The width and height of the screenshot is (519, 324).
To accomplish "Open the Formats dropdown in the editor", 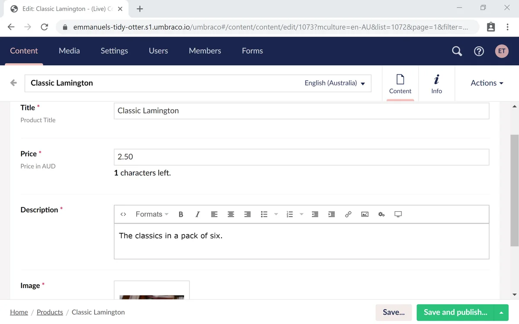I will point(149,214).
